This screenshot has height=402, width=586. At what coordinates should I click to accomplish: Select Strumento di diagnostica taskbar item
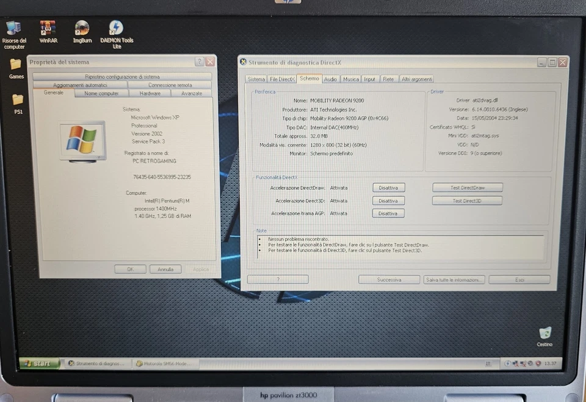coord(99,363)
